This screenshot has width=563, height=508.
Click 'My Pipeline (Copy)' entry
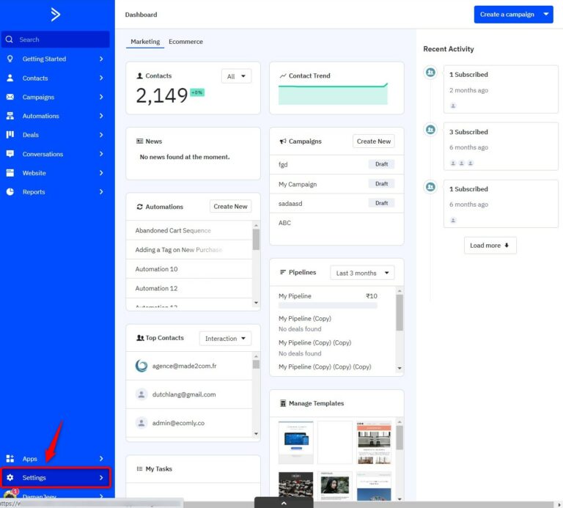point(305,318)
